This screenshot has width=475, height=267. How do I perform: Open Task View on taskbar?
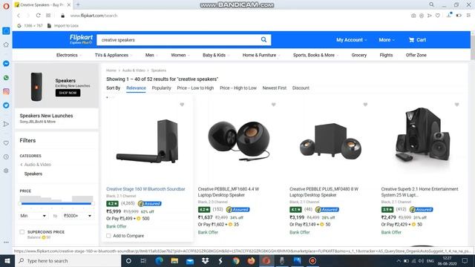pos(143,260)
